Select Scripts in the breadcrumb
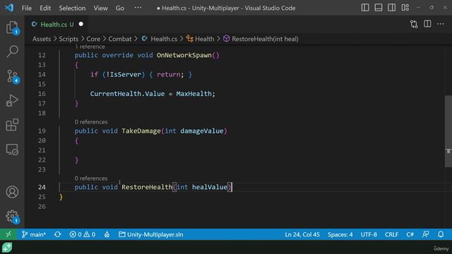This screenshot has width=452, height=254. (x=69, y=39)
